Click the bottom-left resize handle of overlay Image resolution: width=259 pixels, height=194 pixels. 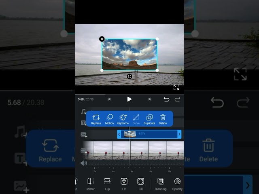102,70
